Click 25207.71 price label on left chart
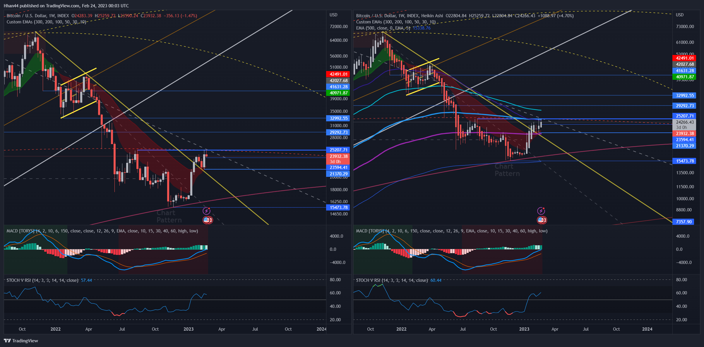 coord(338,150)
